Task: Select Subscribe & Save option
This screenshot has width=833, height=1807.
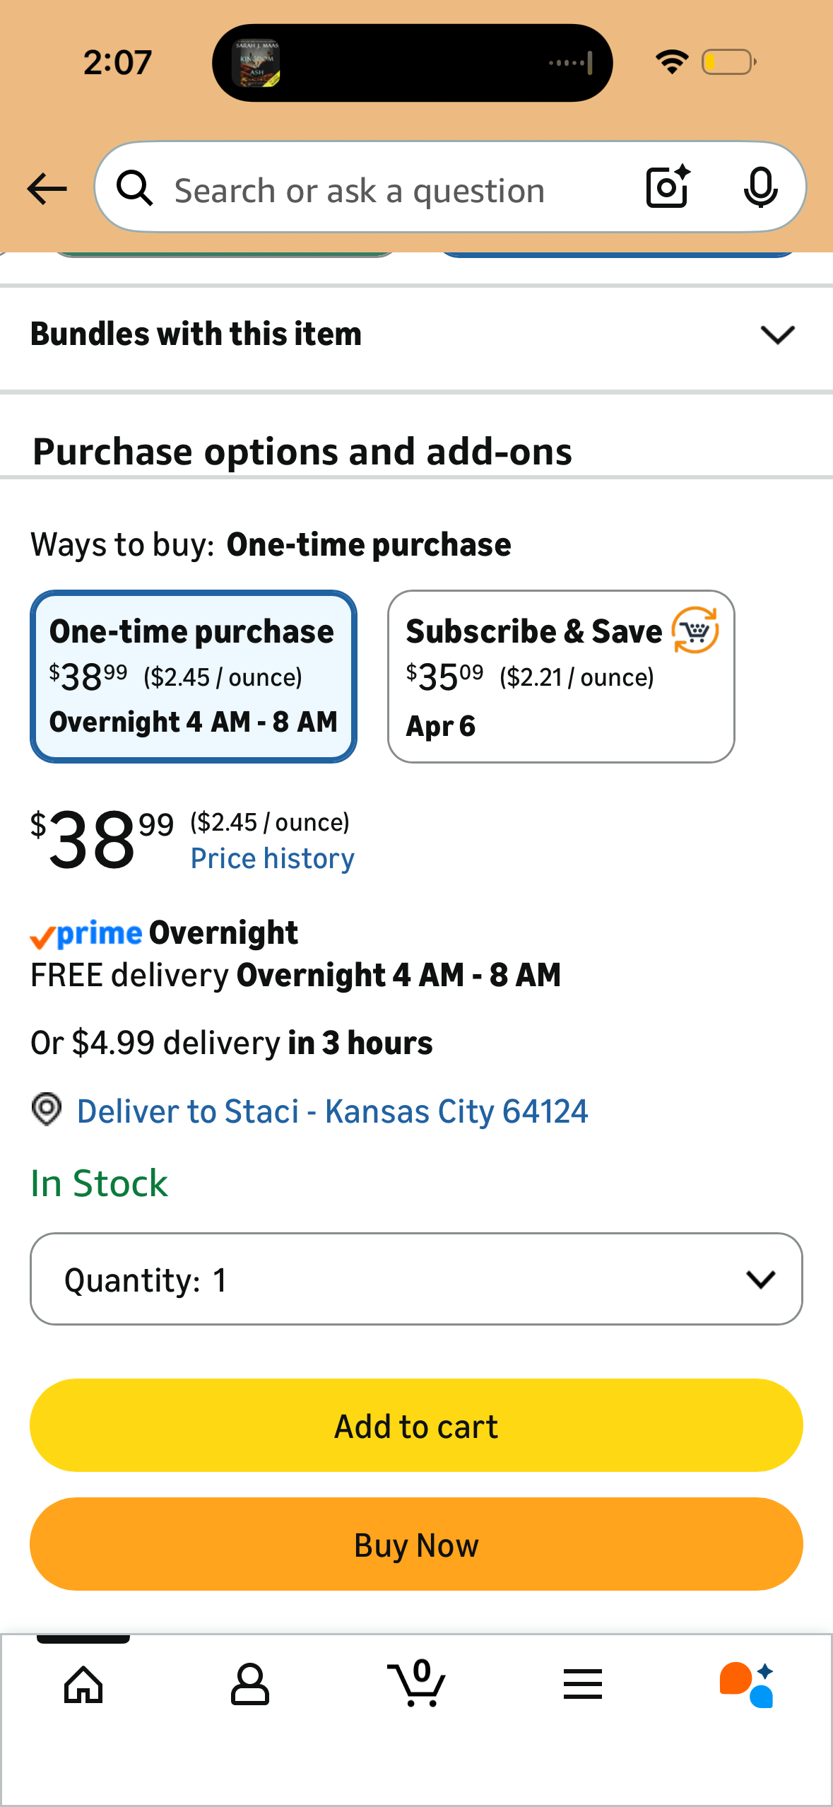Action: coord(561,677)
